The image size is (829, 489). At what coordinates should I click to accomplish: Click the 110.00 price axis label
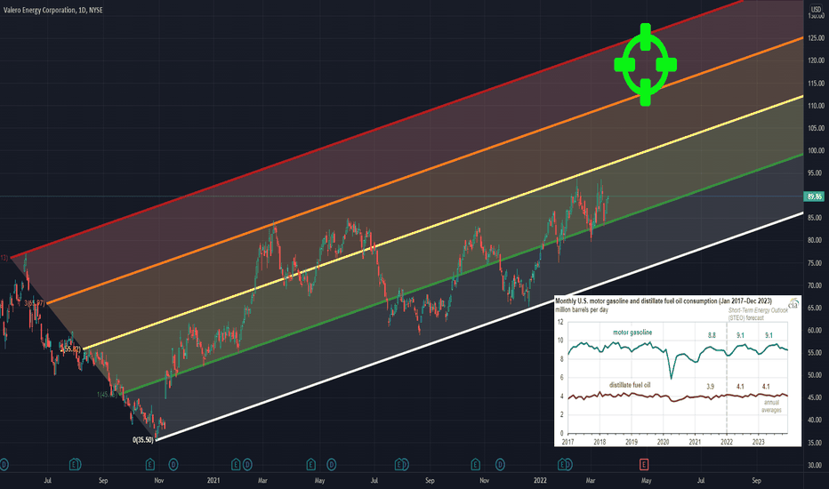coord(817,106)
